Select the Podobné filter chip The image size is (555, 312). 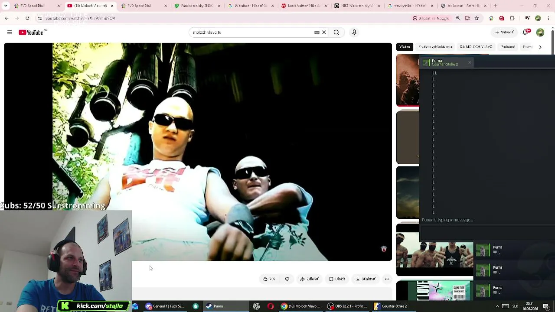(508, 47)
